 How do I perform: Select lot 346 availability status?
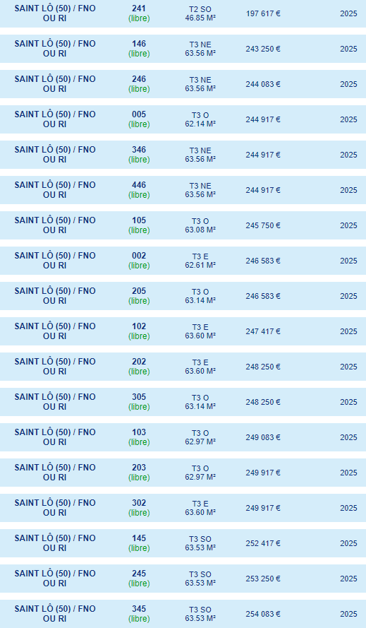(x=139, y=160)
